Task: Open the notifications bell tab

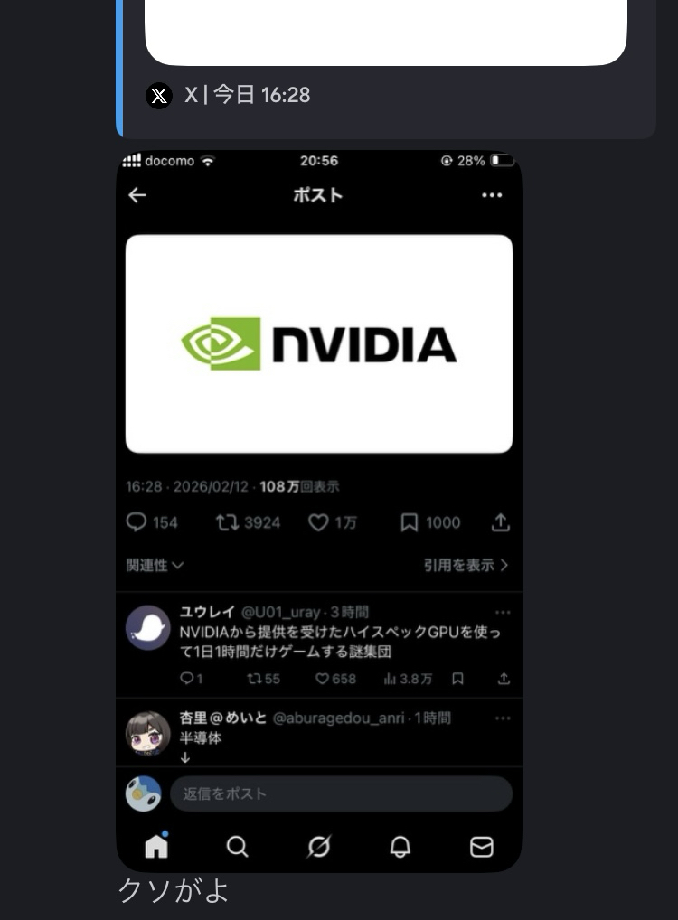Action: point(400,847)
